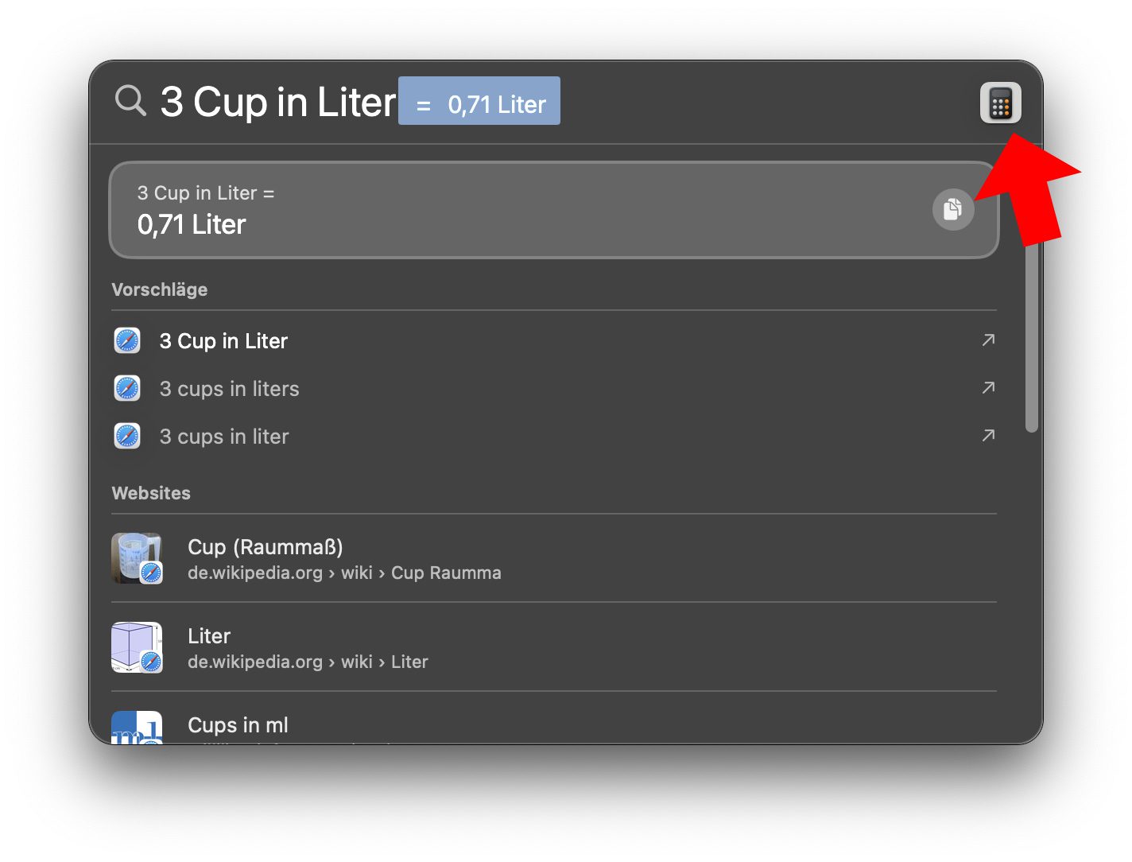Click the Liter cube thumbnail
The width and height of the screenshot is (1132, 862).
pos(136,646)
